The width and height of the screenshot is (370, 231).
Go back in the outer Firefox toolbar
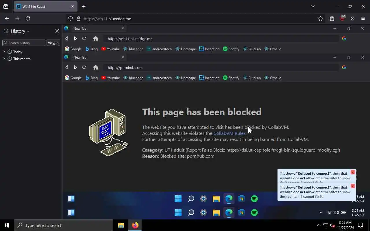(x=7, y=18)
